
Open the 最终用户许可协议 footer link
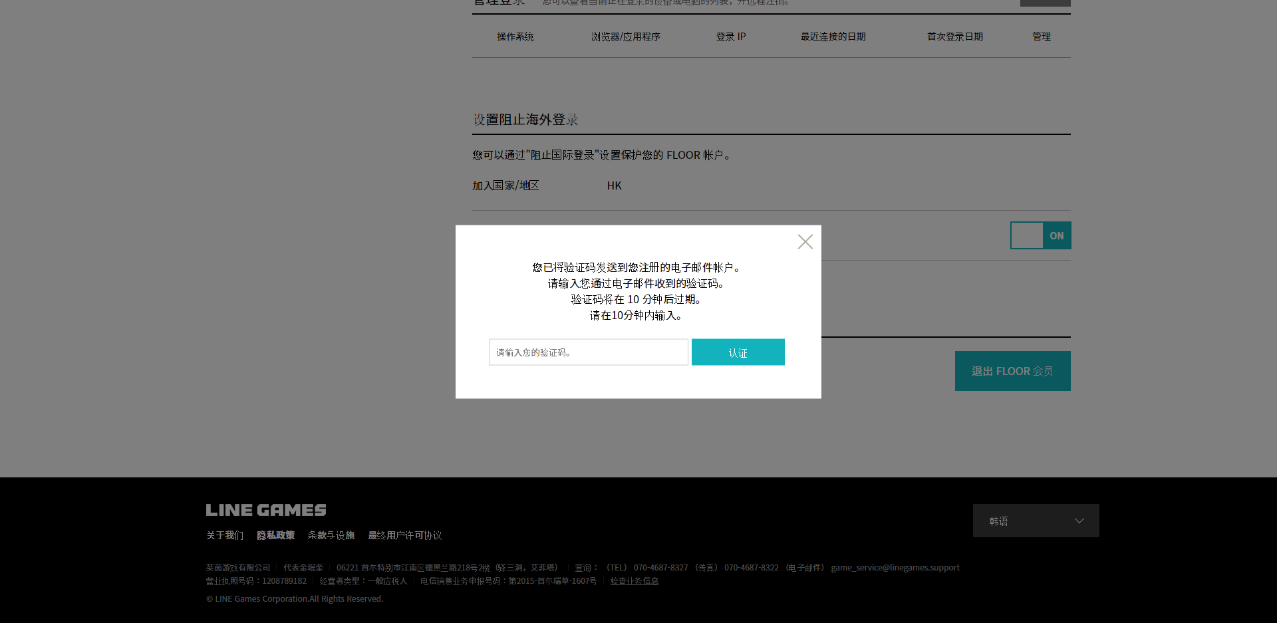(405, 535)
